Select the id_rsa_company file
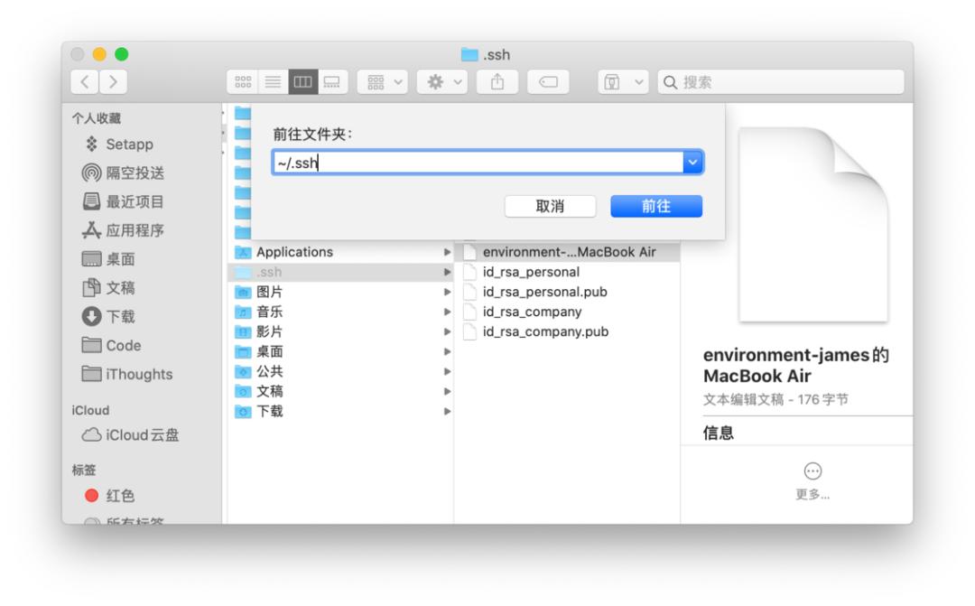Screen dimensions: 975x606 click(x=568, y=312)
